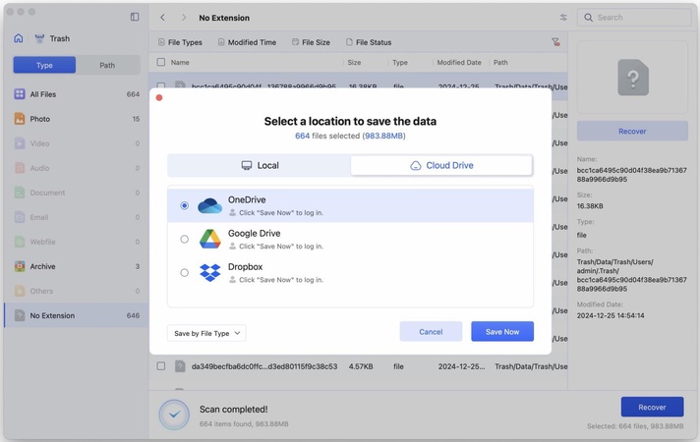
Task: Select the Webfile category
Action: coord(76,242)
